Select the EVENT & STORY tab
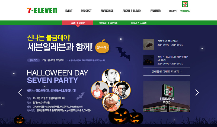This screenshot has width=217, height=127. [x=78, y=23]
